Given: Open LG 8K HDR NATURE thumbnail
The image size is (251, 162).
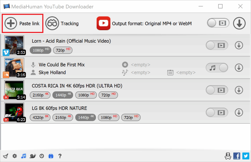Looking at the screenshot, I should 14,112.
